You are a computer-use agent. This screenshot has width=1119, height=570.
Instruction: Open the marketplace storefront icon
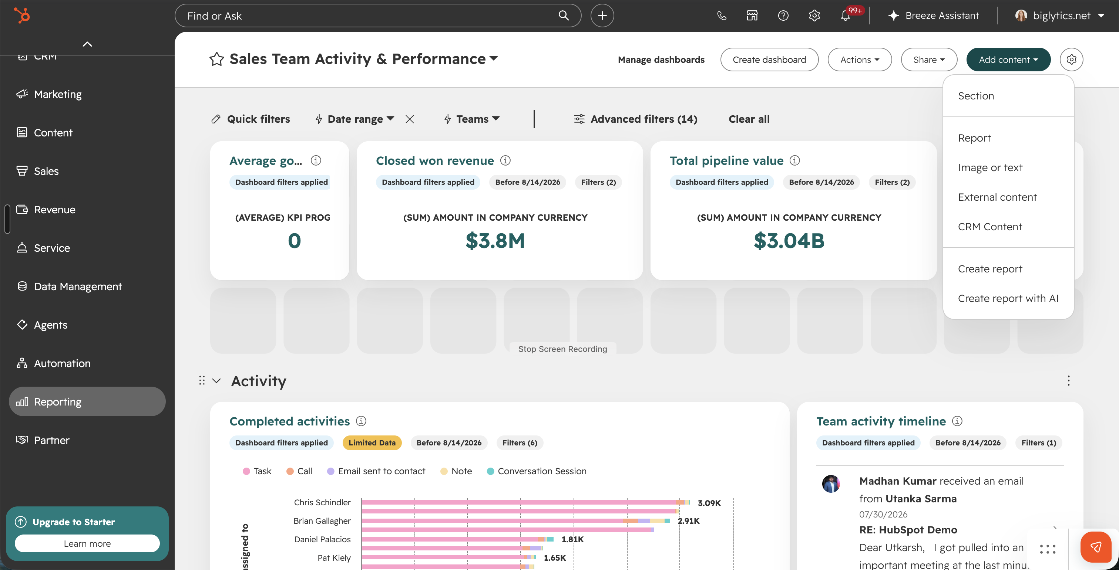coord(752,16)
